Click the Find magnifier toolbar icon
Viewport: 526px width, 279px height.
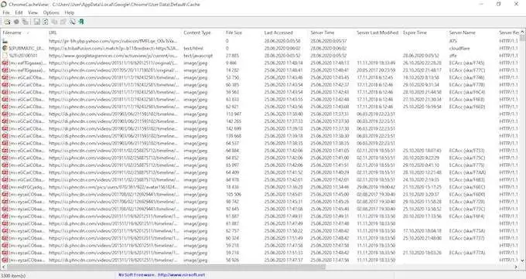(72, 22)
